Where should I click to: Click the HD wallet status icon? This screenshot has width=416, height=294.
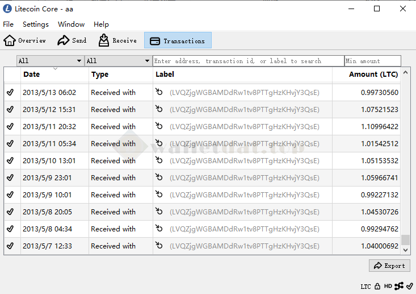point(388,286)
